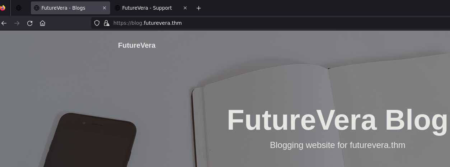Open the tracking protection shield panel
450x167 pixels.
pyautogui.click(x=97, y=23)
